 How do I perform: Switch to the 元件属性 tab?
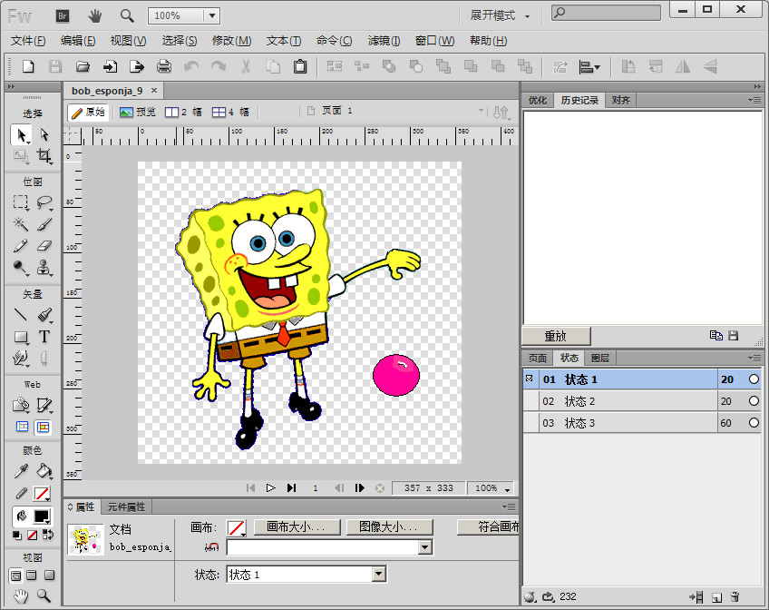coord(126,507)
